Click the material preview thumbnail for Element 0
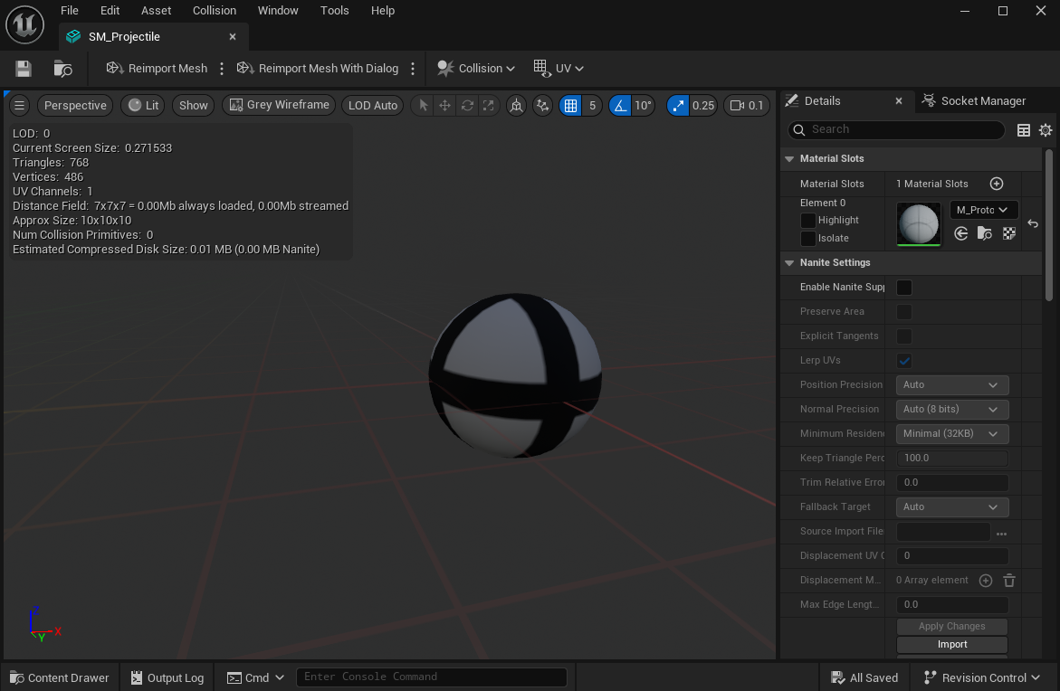Viewport: 1060px width, 691px height. tap(918, 223)
